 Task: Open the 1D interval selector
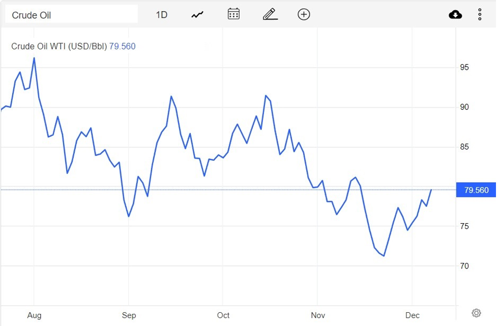tap(161, 15)
